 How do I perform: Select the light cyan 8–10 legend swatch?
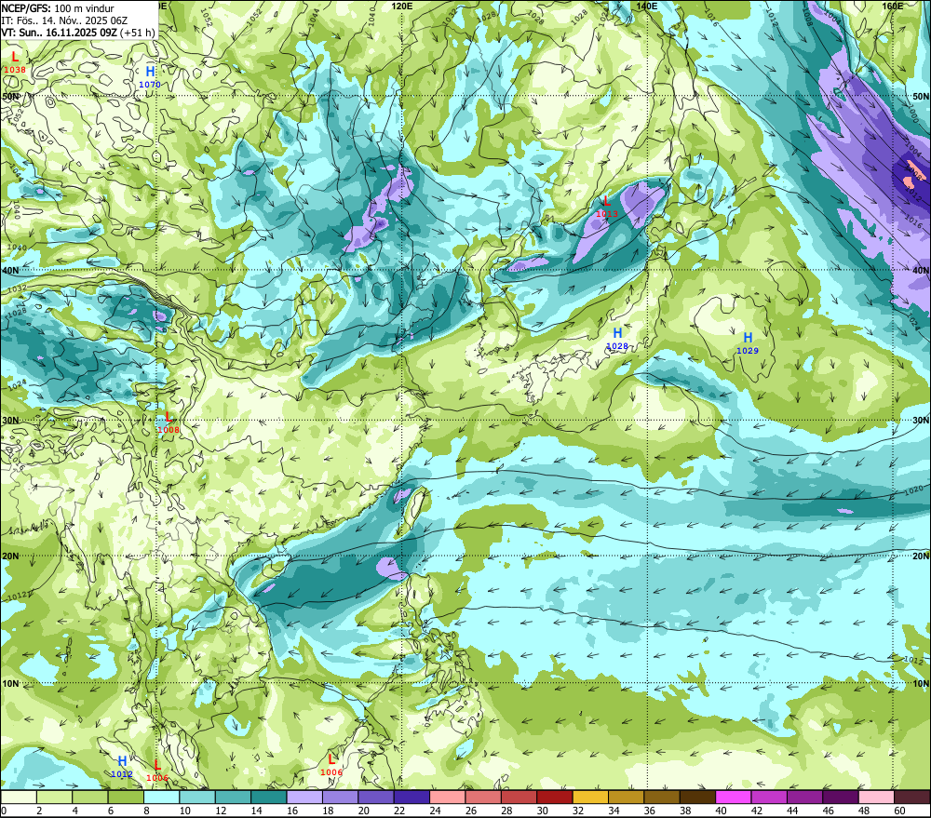[x=161, y=797]
